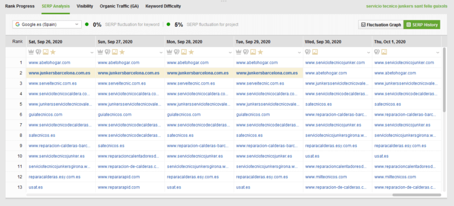Click the image icon under Thu, Oct 1
The width and height of the screenshot is (454, 206).
point(384,52)
